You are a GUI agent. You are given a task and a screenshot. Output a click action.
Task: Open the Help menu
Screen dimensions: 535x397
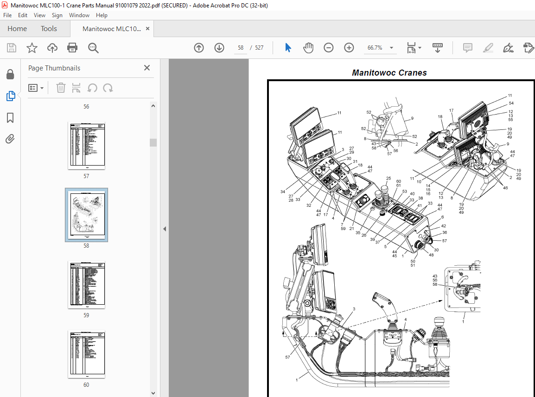(x=102, y=15)
